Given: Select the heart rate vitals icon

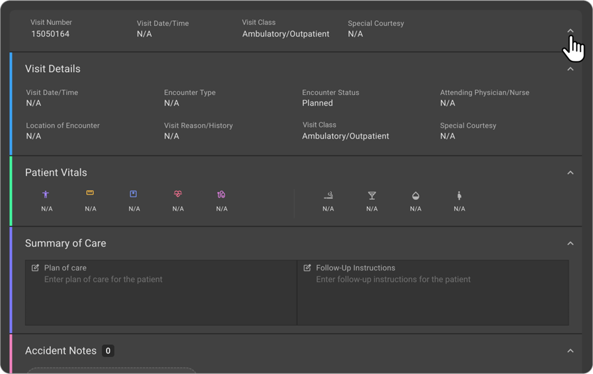Looking at the screenshot, I should click(177, 196).
